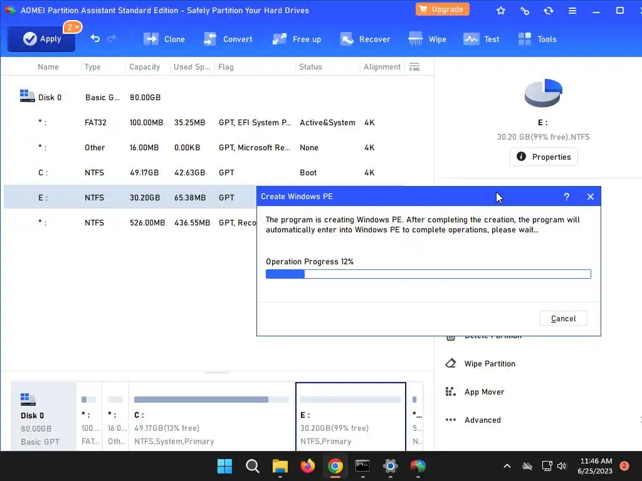
Task: Open the clock showing 11:46 AM
Action: click(595, 466)
